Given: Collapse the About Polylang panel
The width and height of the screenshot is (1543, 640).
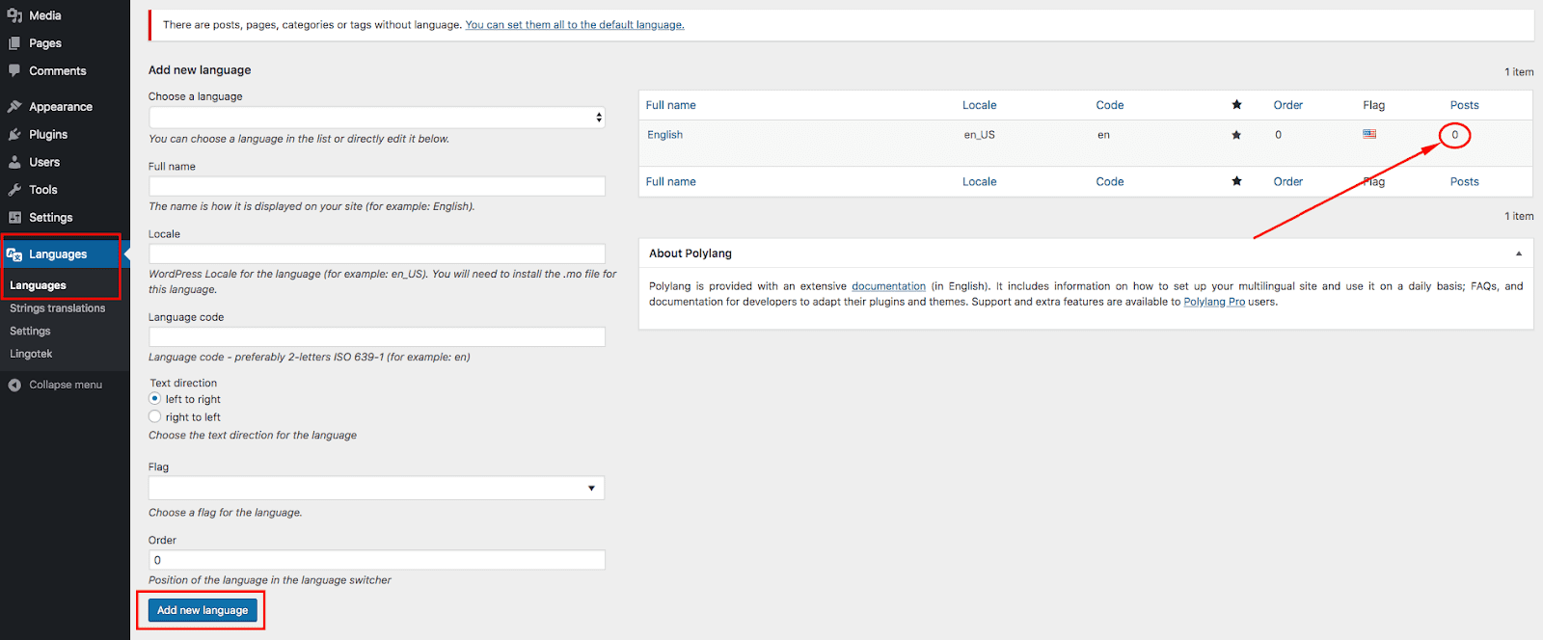Looking at the screenshot, I should tap(1519, 253).
